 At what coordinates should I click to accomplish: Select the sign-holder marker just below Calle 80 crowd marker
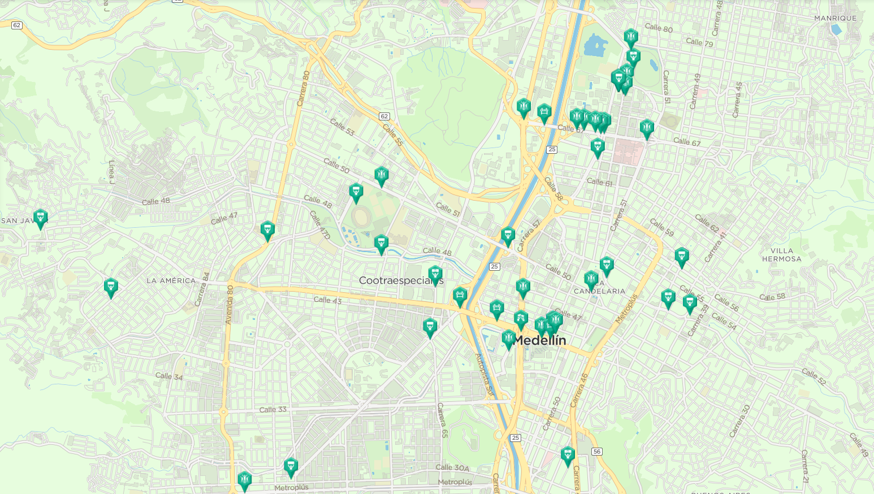pos(633,57)
